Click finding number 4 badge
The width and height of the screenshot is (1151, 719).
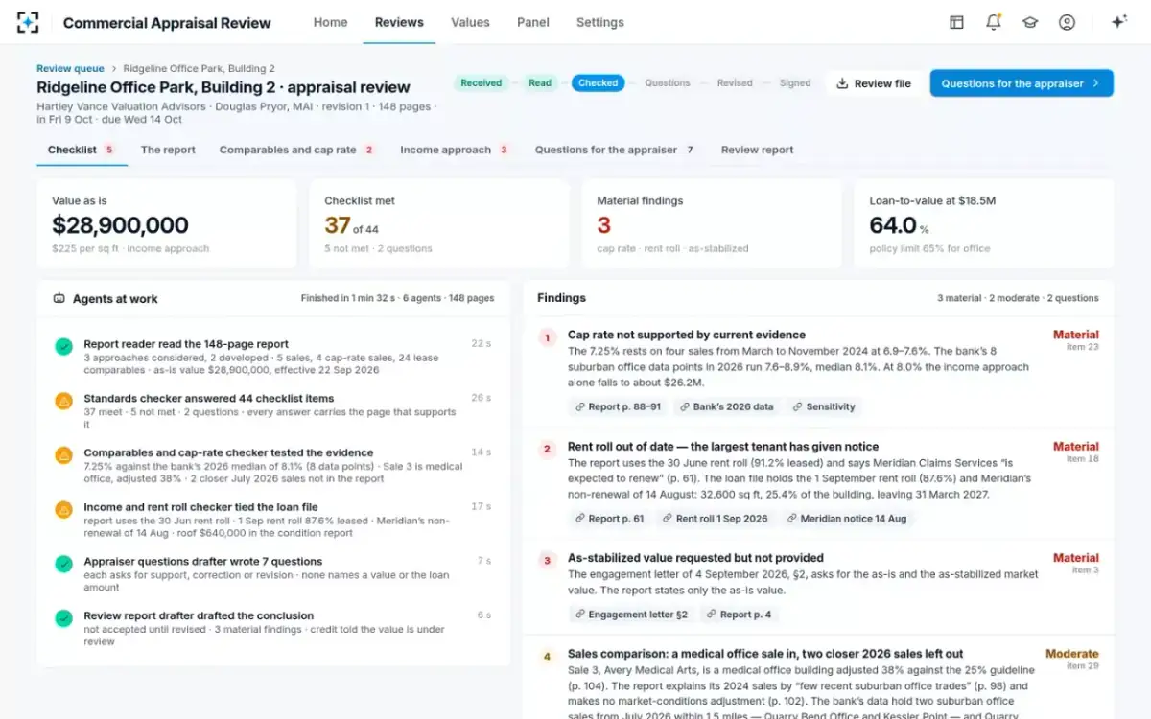(547, 657)
